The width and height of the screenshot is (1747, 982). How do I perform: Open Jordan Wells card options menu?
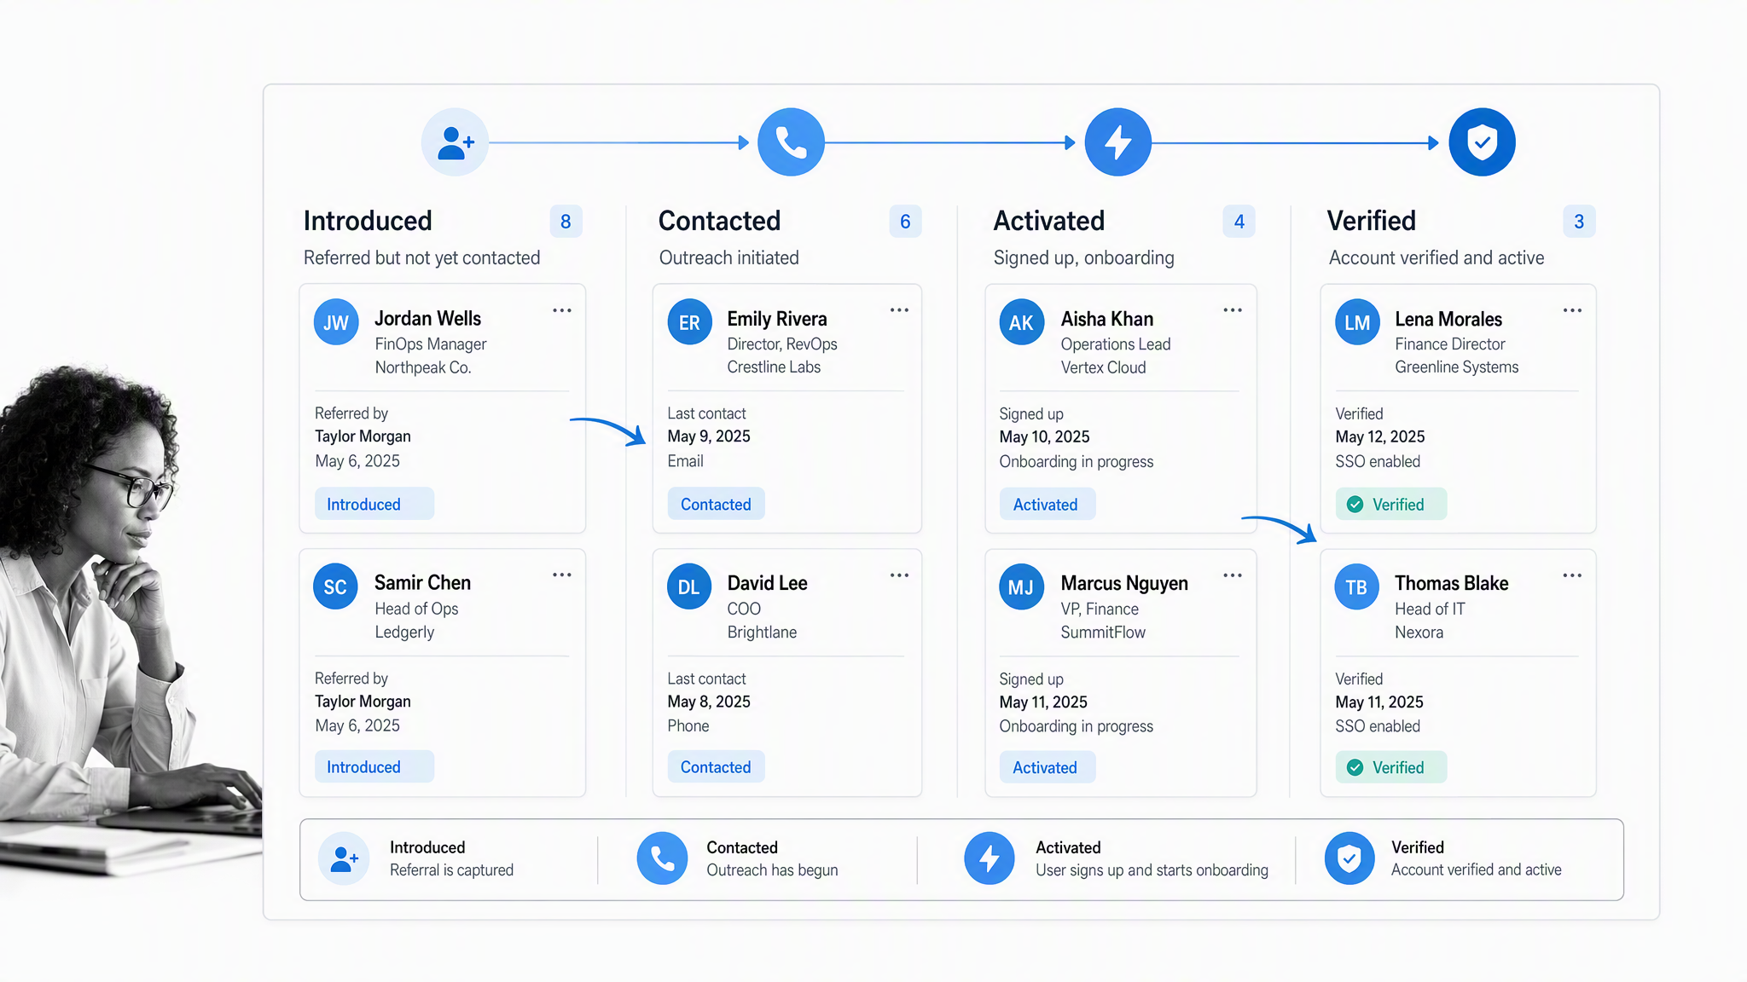tap(562, 310)
